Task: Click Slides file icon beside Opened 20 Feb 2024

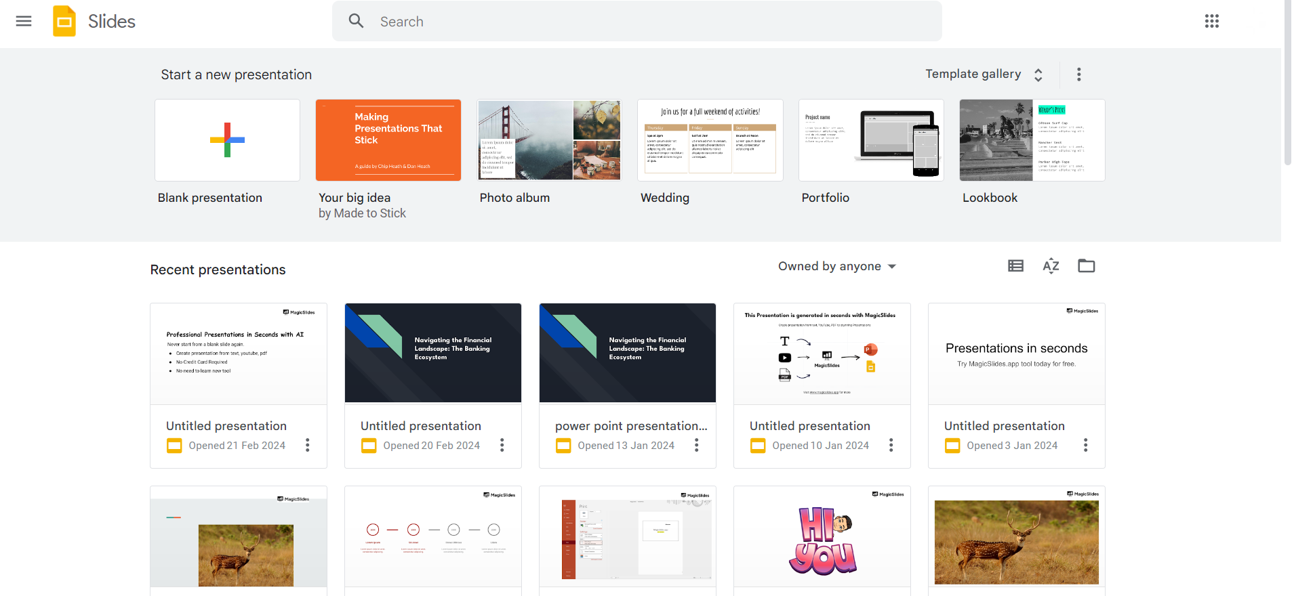Action: 369,446
